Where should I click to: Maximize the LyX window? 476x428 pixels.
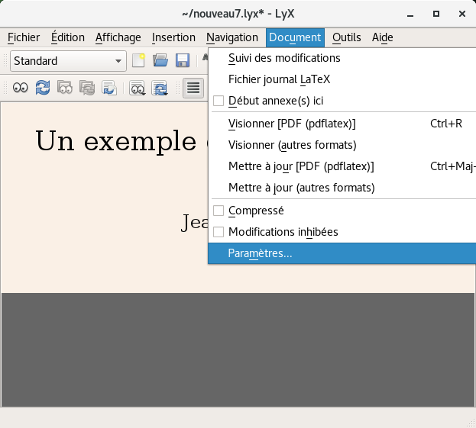click(436, 14)
